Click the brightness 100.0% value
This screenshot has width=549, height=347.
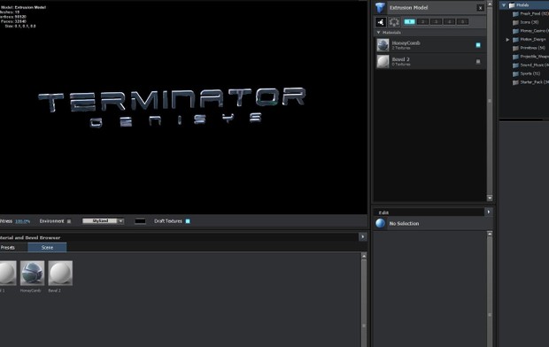(x=22, y=221)
